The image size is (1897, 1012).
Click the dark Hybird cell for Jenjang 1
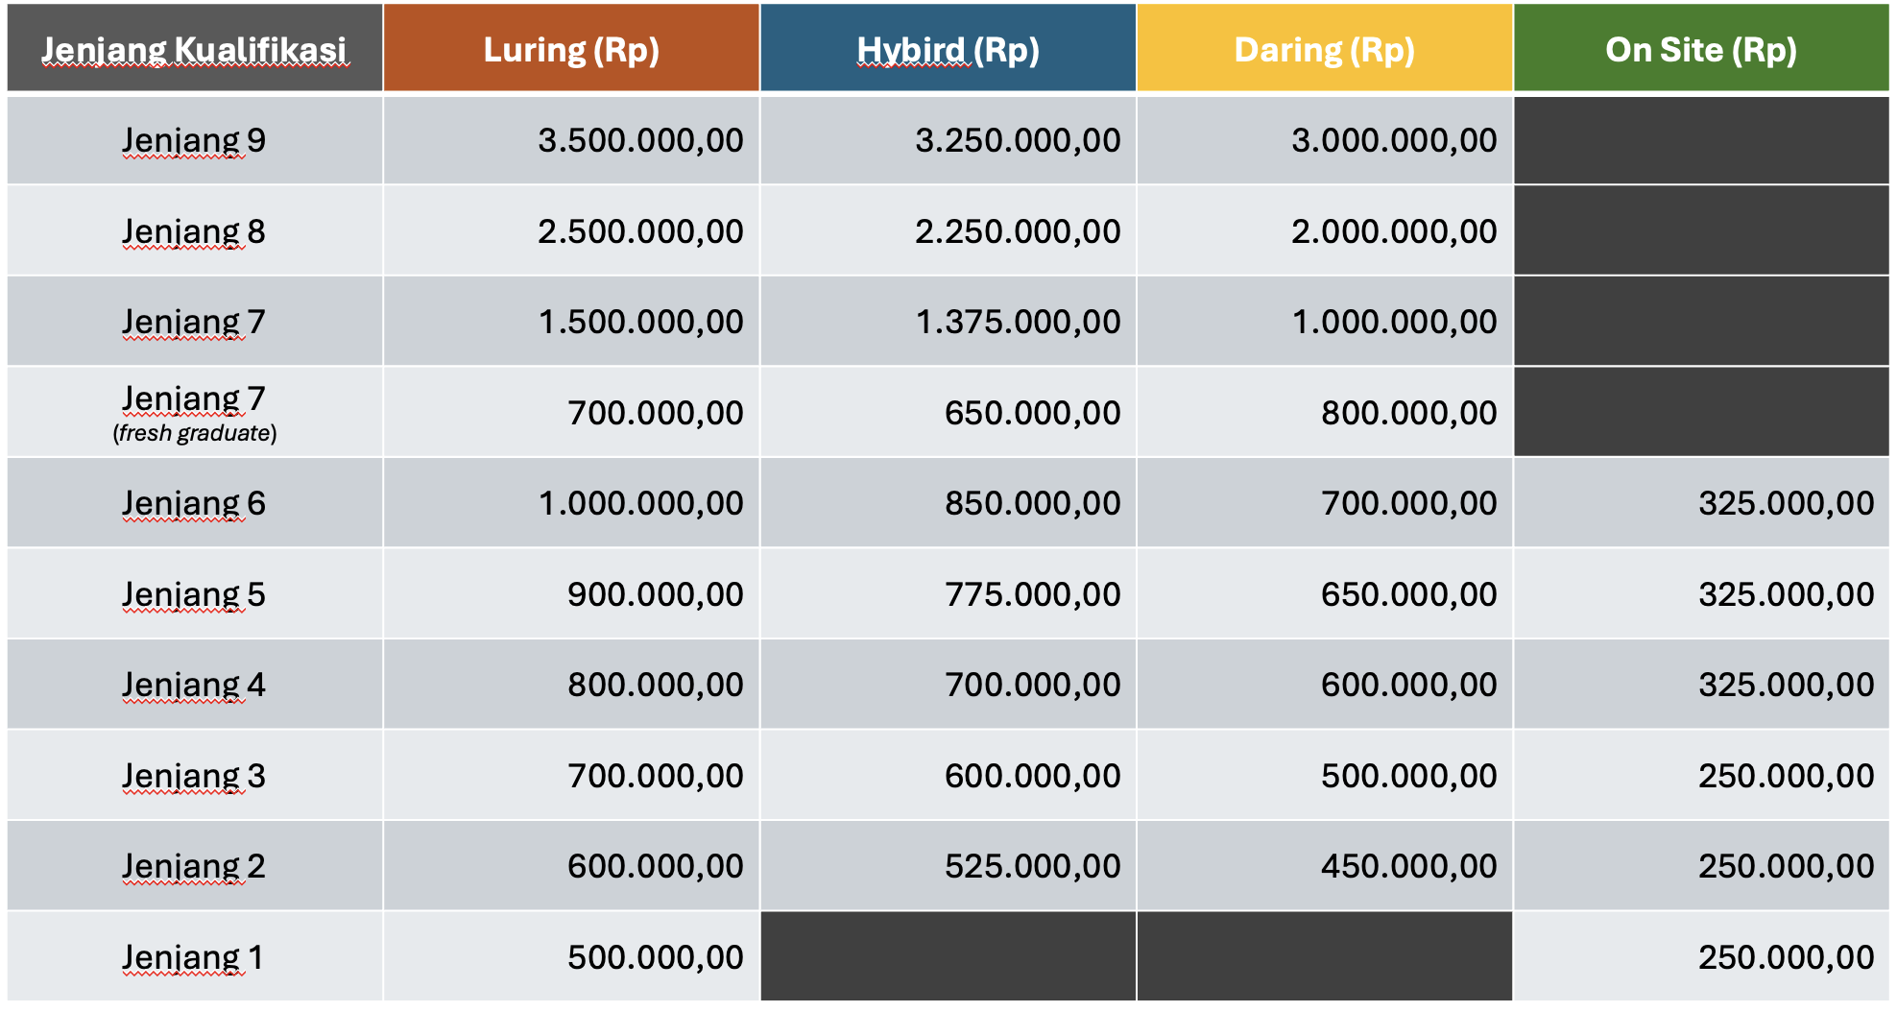pyautogui.click(x=948, y=956)
